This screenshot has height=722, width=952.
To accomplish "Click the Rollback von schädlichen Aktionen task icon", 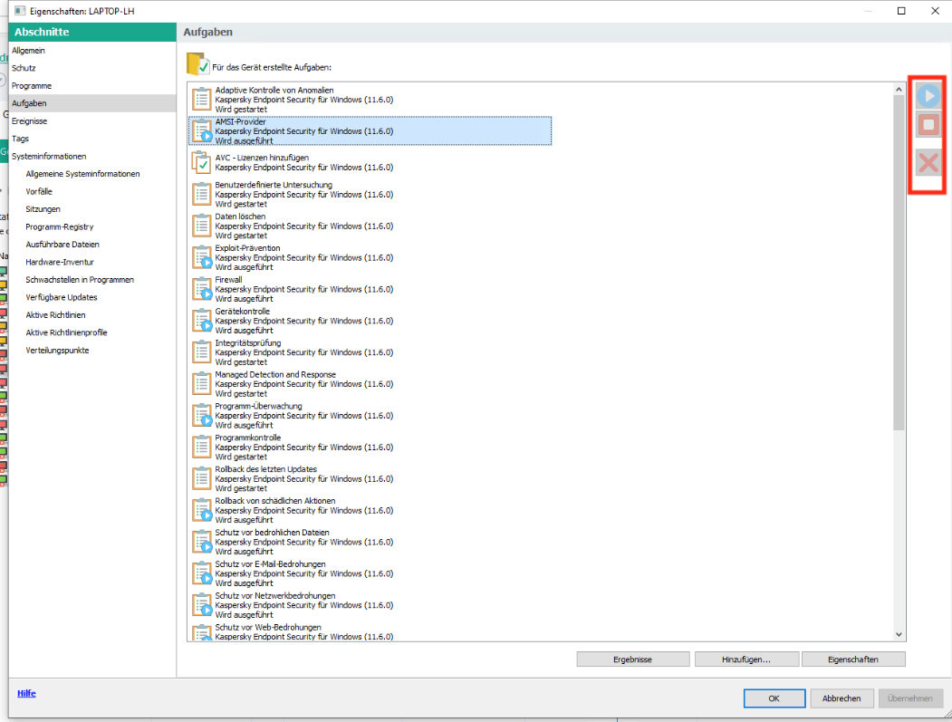I will (202, 509).
